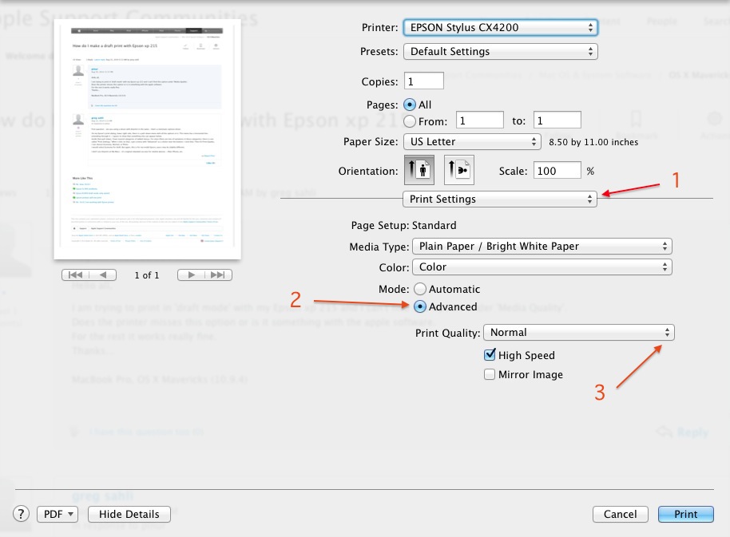The height and width of the screenshot is (537, 730).
Task: Go to first preview page
Action: click(75, 274)
